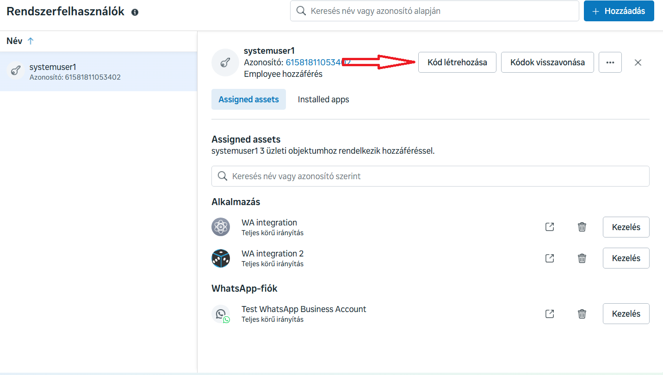Click the info icon beside Rendszerfelhasználók
The image size is (663, 375).
pyautogui.click(x=135, y=12)
